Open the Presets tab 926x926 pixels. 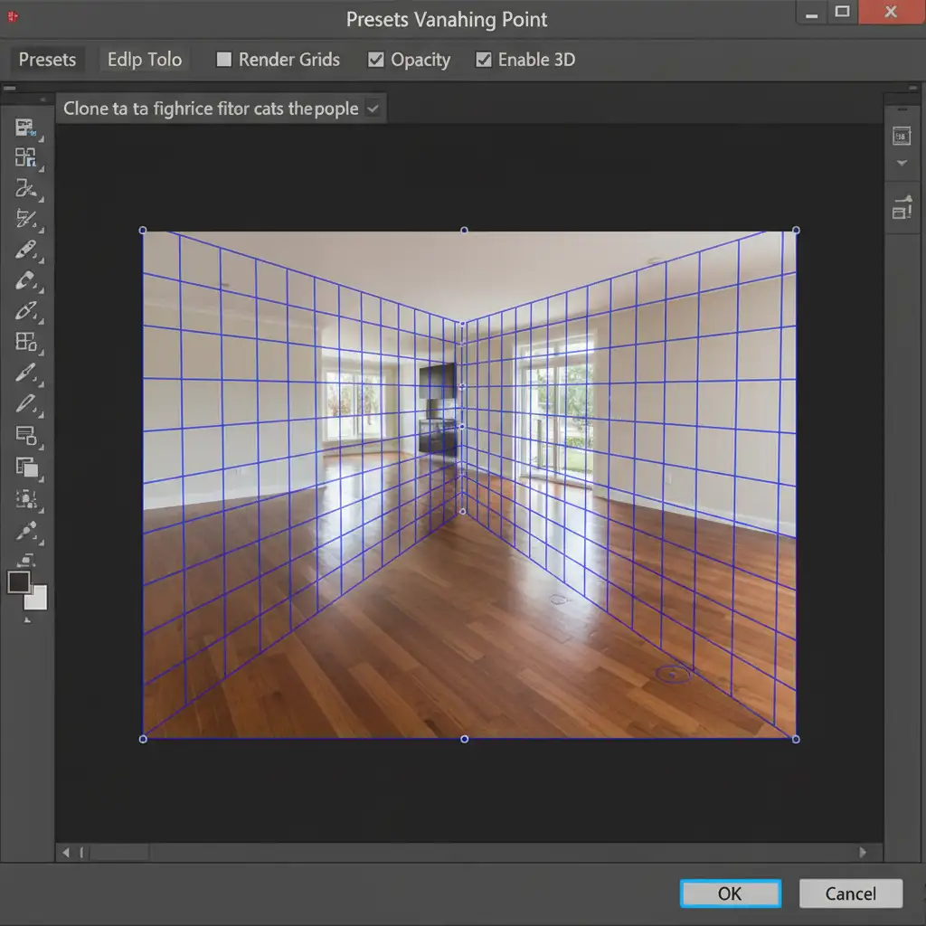(x=47, y=60)
